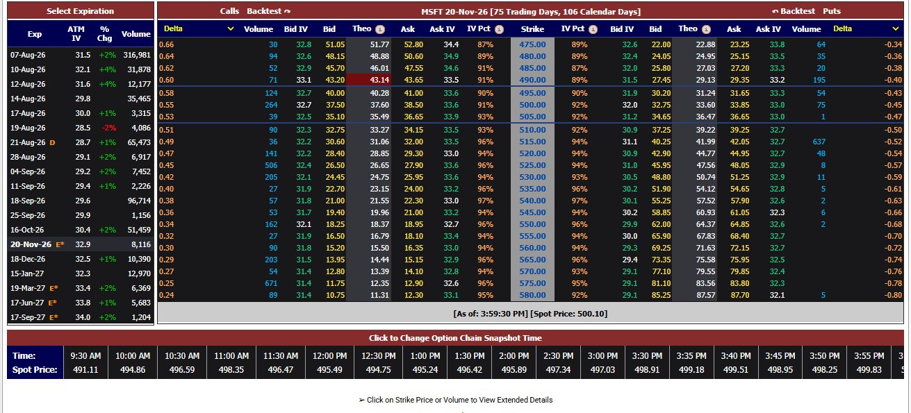Click the Select Expiration panel header
Viewport: 911px width, 413px height.
(x=81, y=11)
